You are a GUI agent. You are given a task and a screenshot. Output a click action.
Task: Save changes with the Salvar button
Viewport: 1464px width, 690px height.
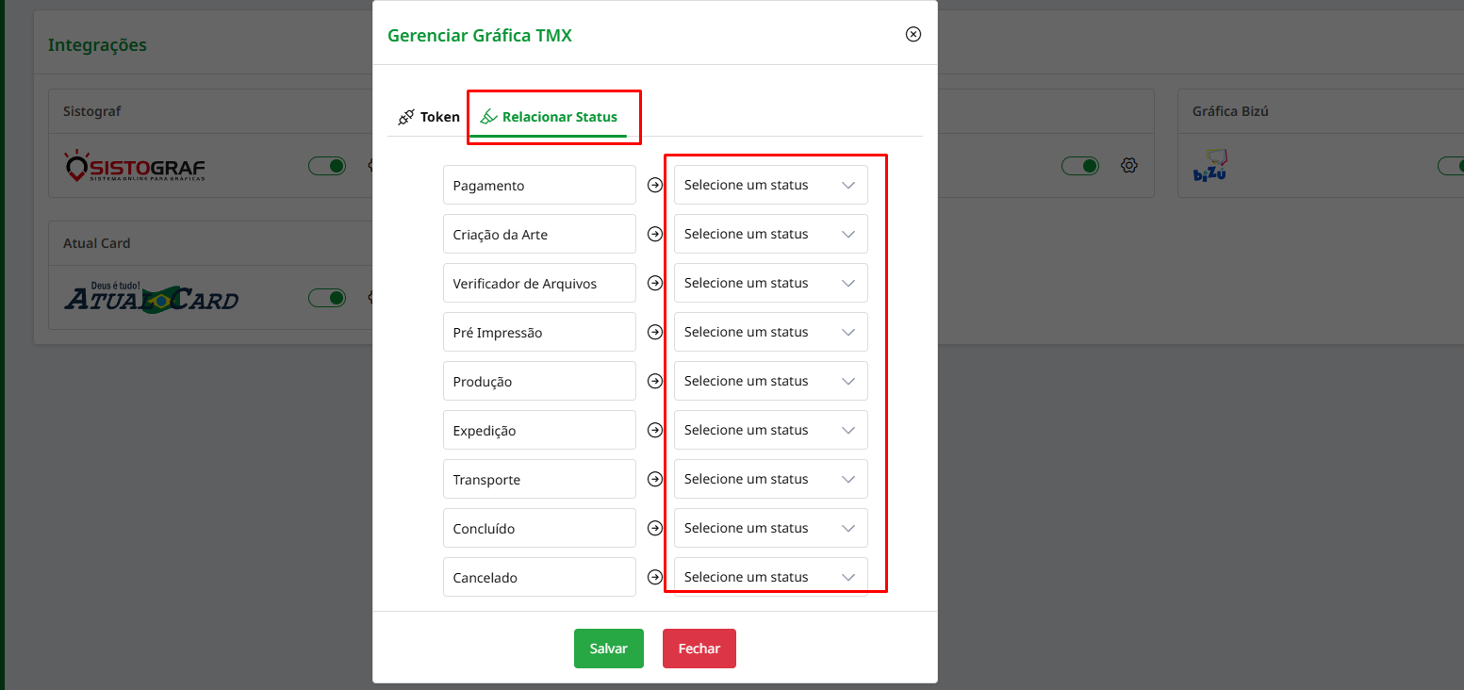click(609, 649)
